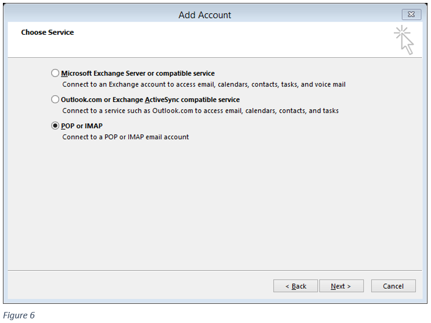Click the 'POP or IMAP' label text
The height and width of the screenshot is (323, 431).
(82, 126)
